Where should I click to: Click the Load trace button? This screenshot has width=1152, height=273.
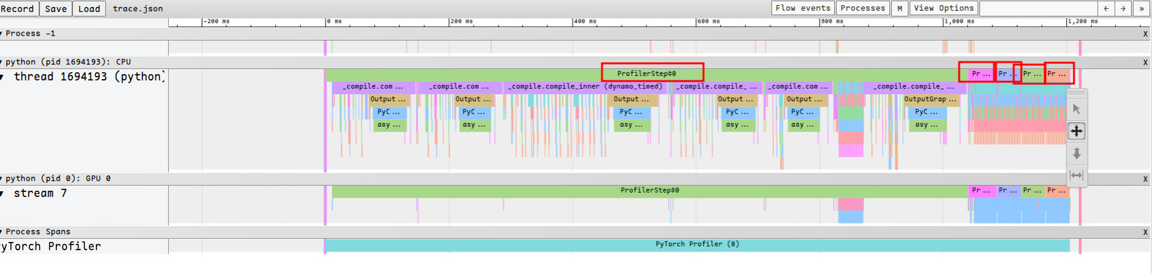click(89, 8)
